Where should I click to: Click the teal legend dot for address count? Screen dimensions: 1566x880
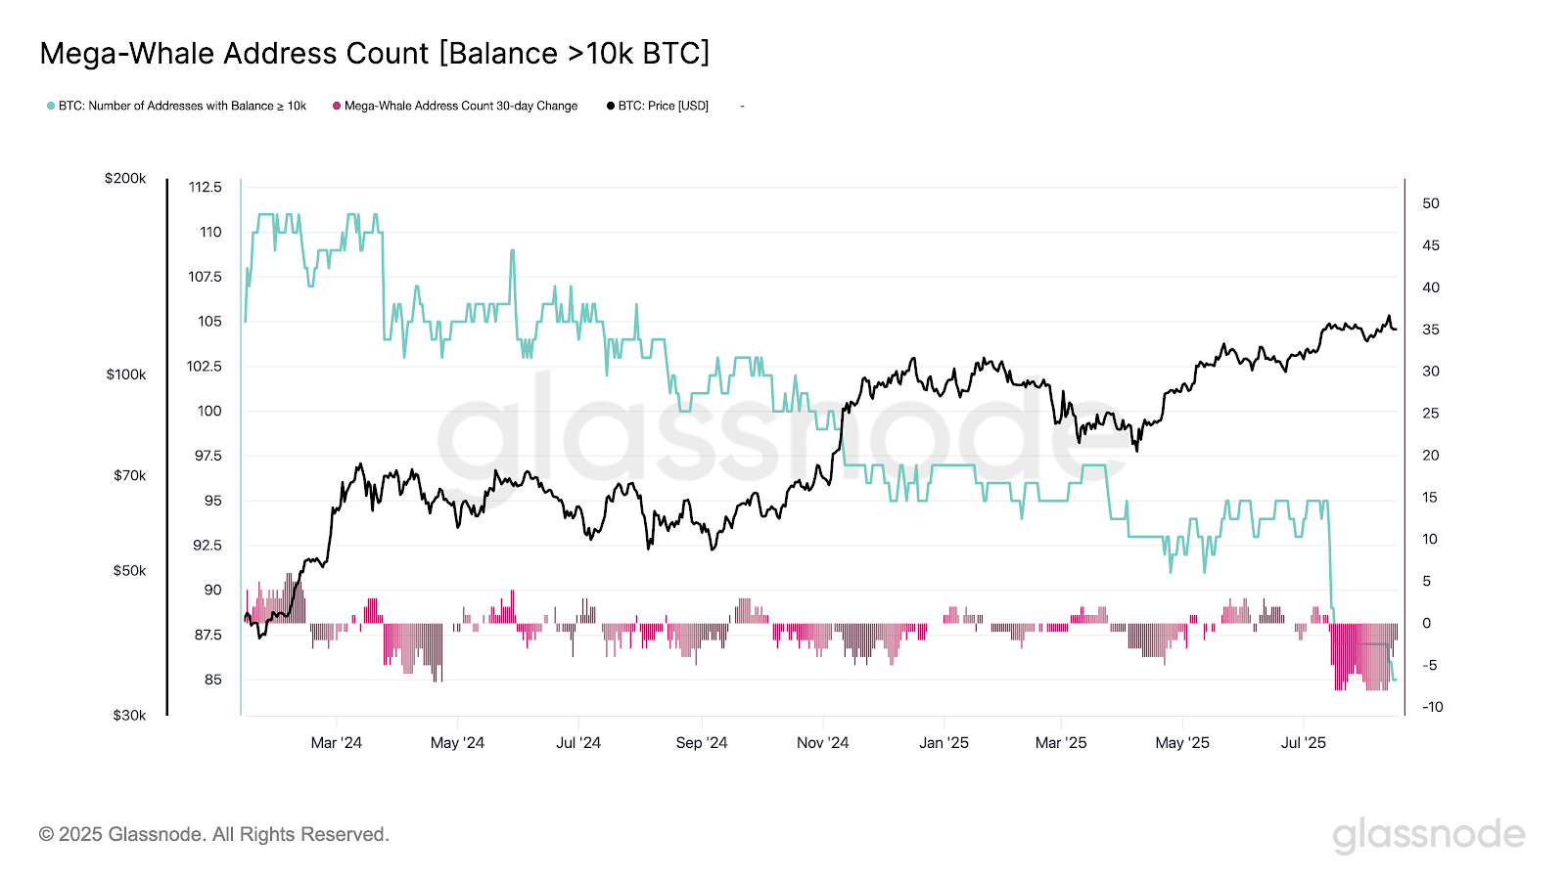(x=51, y=106)
